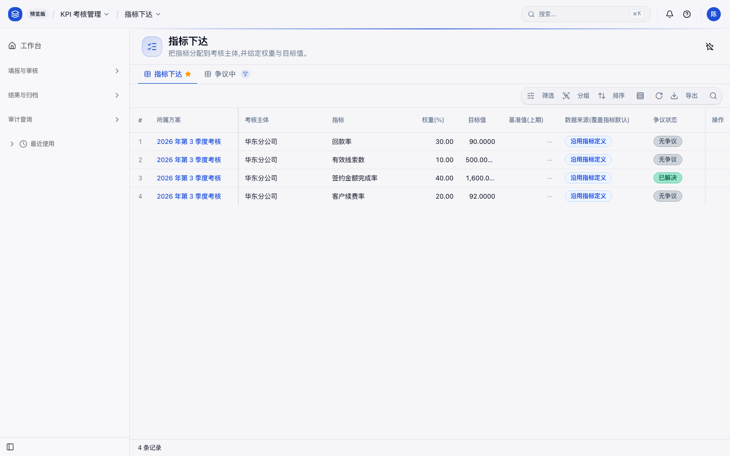Click the 沿用指标定义 tag in the 客户续费率 row
The width and height of the screenshot is (730, 456).
588,196
